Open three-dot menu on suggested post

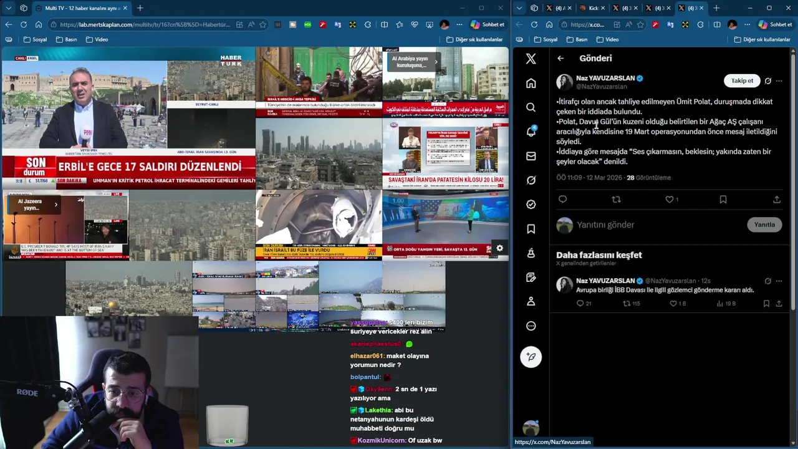tap(779, 281)
